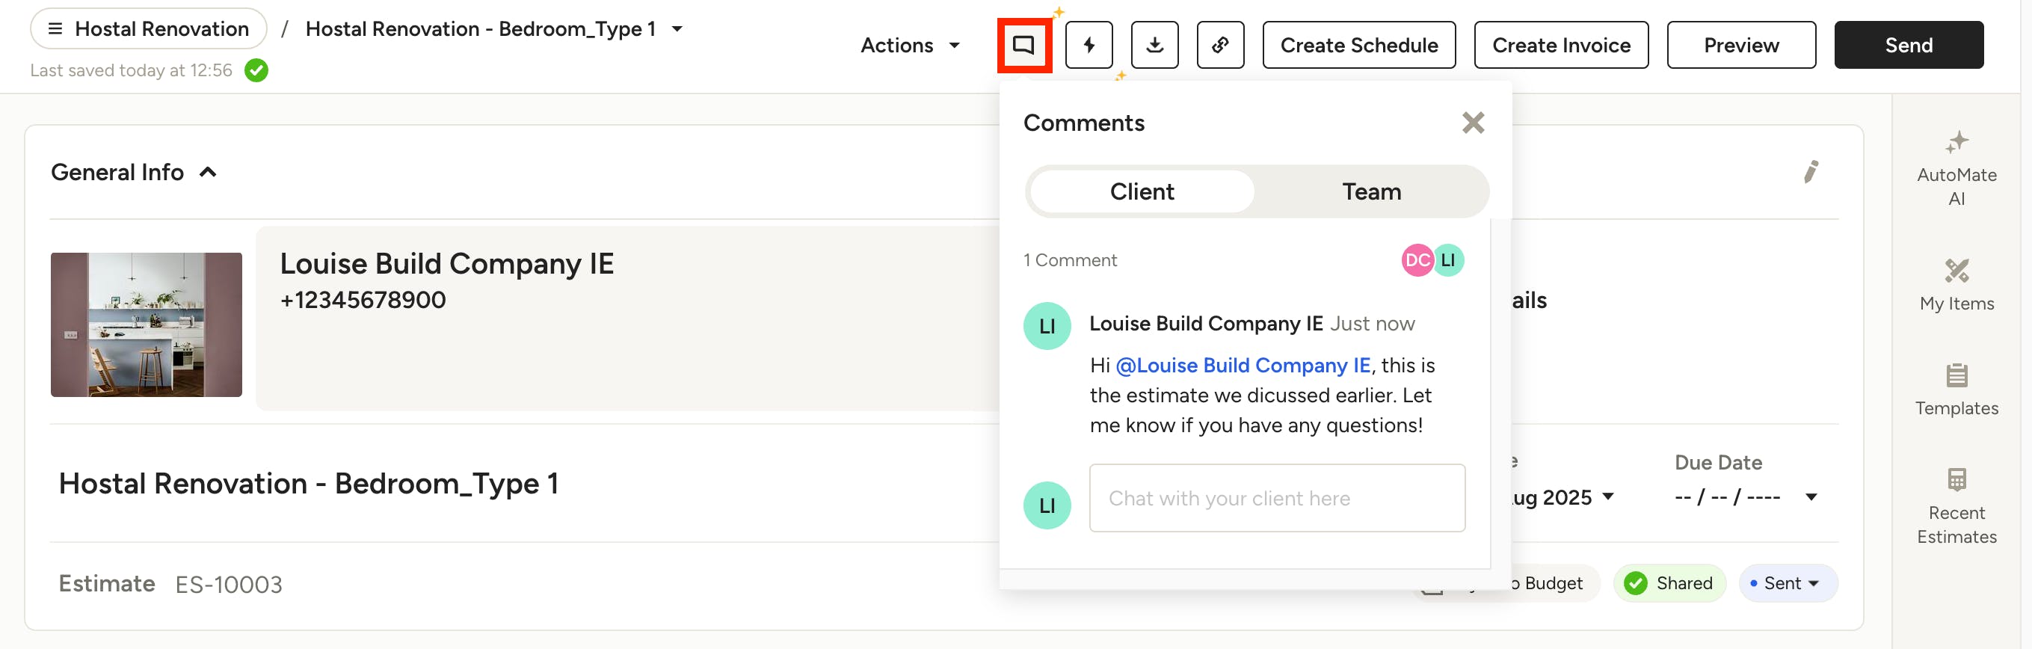Click the download icon in toolbar
The height and width of the screenshot is (649, 2032).
pos(1154,45)
